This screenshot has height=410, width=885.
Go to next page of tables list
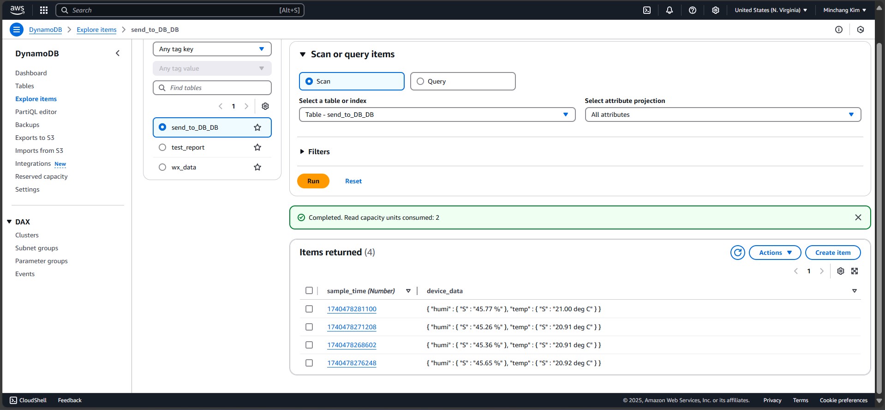coord(246,106)
